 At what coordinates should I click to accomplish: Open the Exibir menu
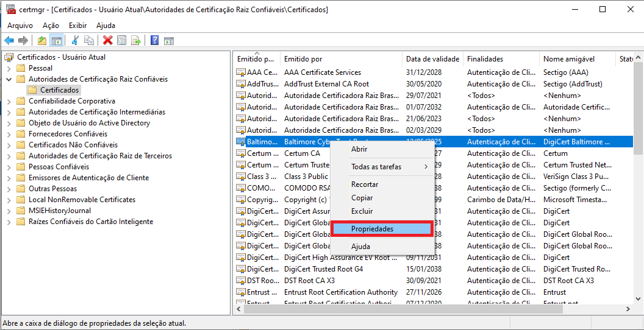click(x=77, y=26)
